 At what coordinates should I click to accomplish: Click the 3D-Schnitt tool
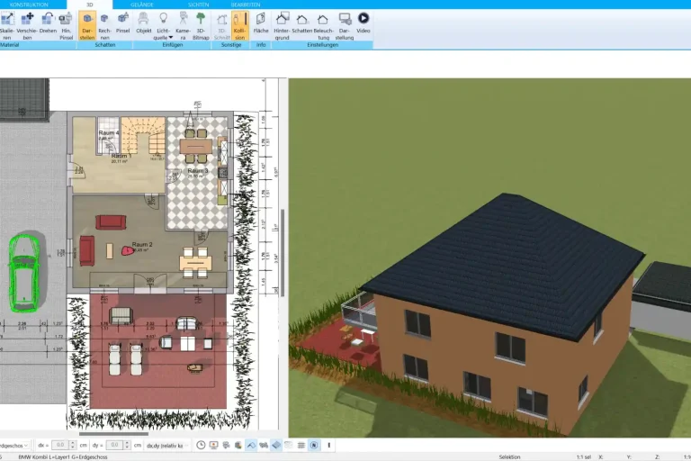pyautogui.click(x=221, y=25)
